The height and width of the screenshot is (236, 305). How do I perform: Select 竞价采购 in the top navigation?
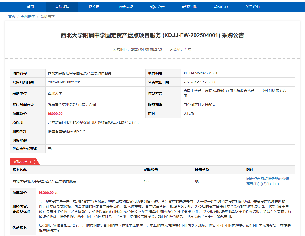click(x=62, y=7)
